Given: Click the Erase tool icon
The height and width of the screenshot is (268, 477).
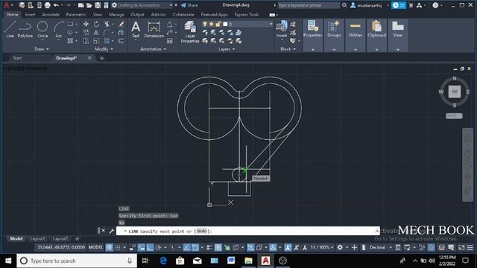Looking at the screenshot, I should [121, 24].
